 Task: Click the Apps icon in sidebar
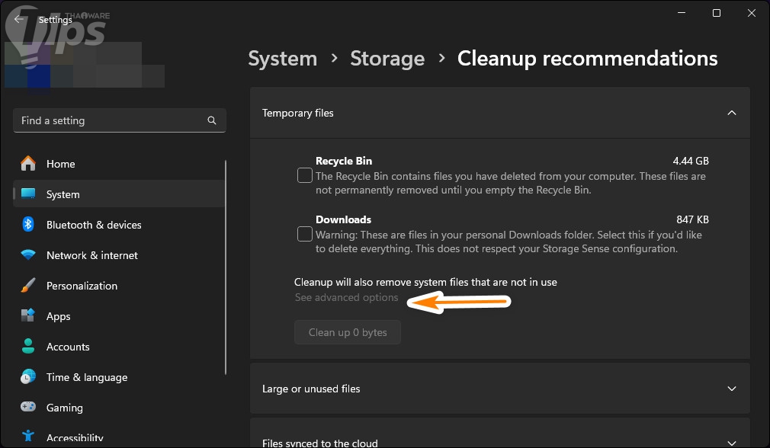coord(28,316)
